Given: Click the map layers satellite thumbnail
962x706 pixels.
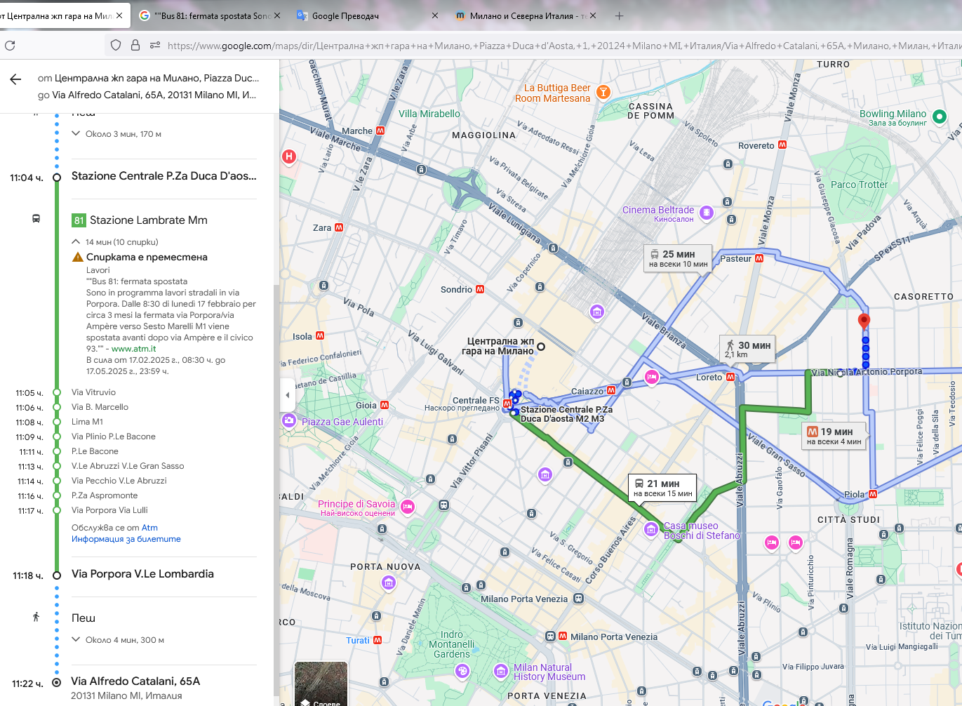Looking at the screenshot, I should (x=321, y=684).
